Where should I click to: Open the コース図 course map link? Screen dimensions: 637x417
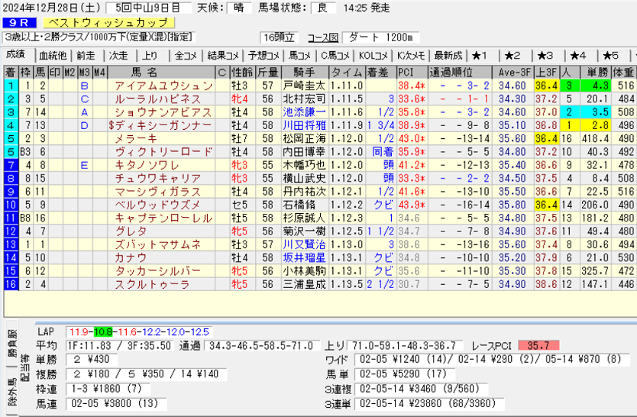[x=322, y=37]
